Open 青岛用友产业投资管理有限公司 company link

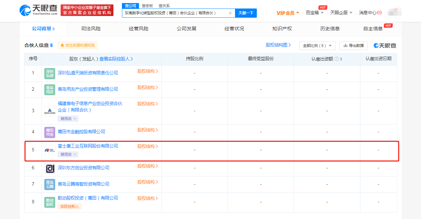pos(88,89)
